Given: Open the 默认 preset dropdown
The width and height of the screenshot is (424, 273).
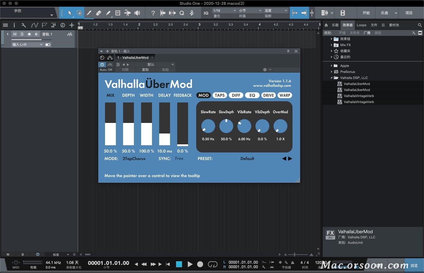Looking at the screenshot, I should click(x=153, y=64).
